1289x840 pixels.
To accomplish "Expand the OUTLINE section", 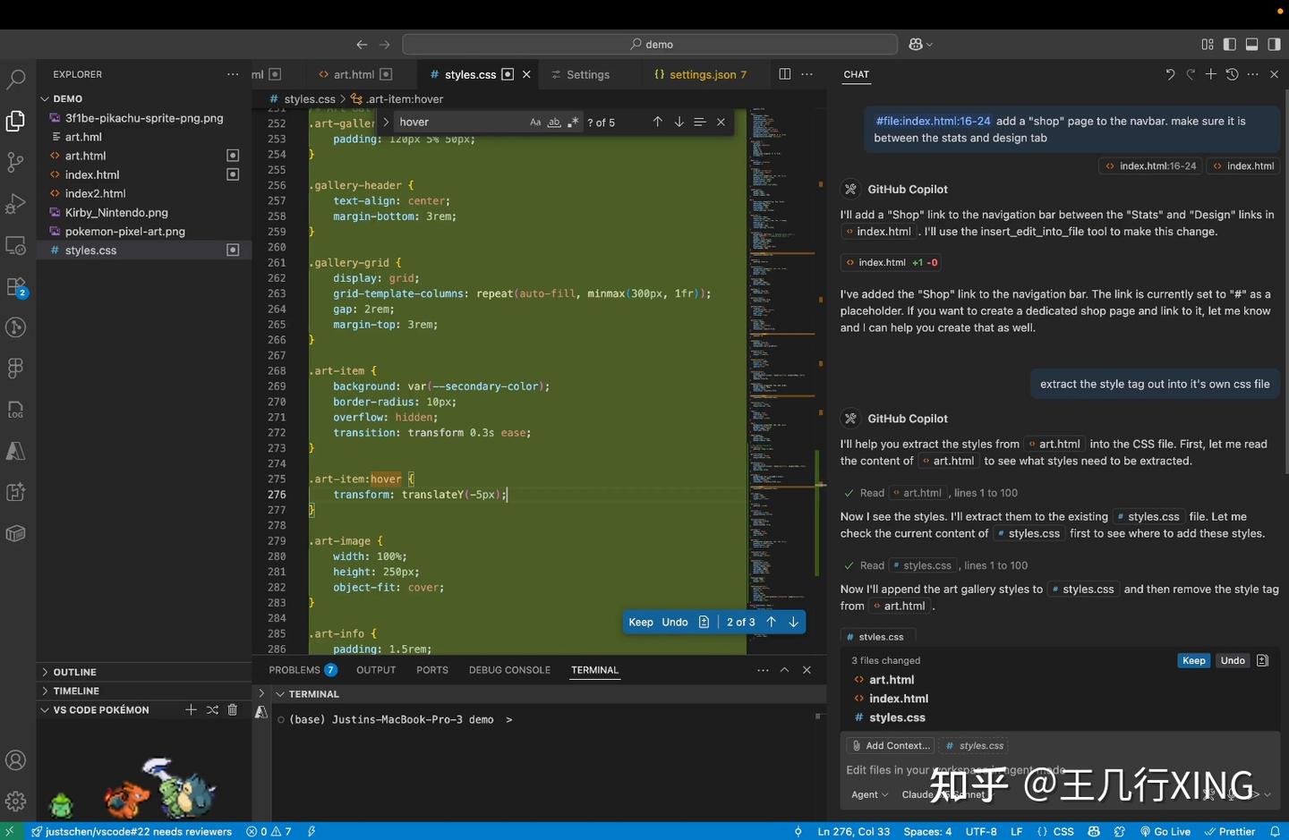I will (74, 672).
